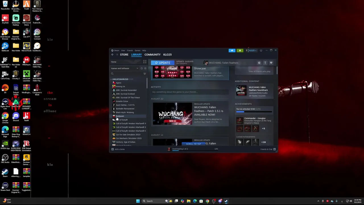Image resolution: width=364 pixels, height=205 pixels.
Task: Click the question mark help icon
Action: 246,50
